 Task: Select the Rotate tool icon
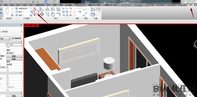tap(53, 14)
